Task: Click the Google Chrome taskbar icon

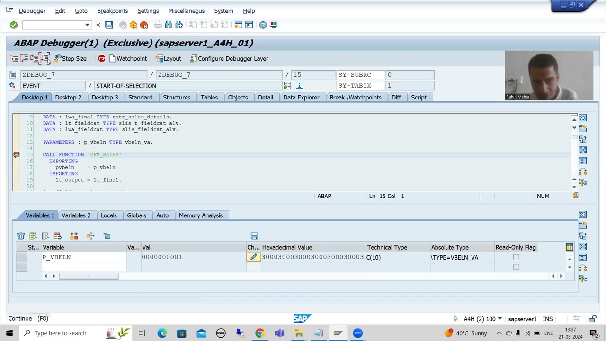Action: tap(259, 333)
